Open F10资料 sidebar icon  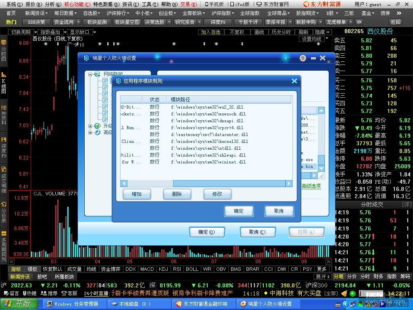tap(4, 114)
